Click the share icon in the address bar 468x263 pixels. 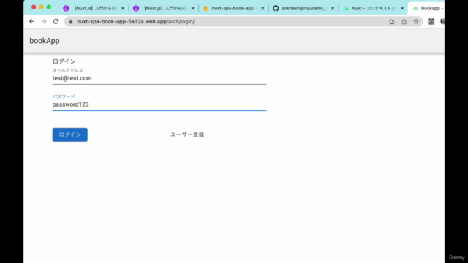pyautogui.click(x=404, y=21)
